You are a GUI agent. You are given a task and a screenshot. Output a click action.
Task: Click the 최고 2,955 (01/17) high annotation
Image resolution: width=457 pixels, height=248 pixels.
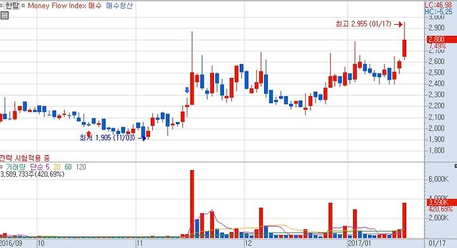(x=364, y=24)
